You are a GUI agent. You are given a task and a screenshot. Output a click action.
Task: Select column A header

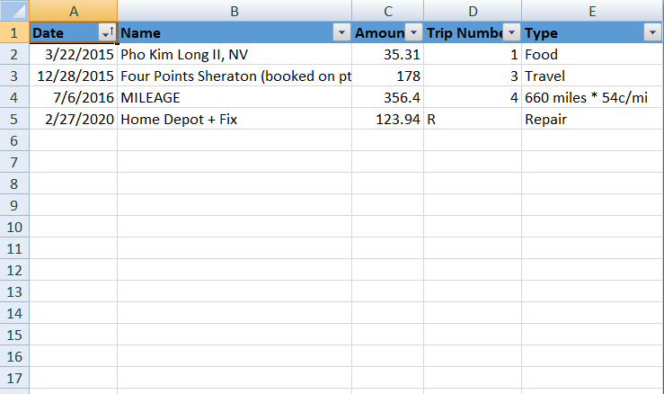[73, 11]
